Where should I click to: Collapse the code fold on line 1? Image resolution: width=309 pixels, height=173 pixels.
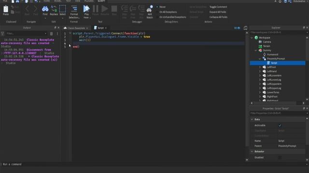pos(70,33)
